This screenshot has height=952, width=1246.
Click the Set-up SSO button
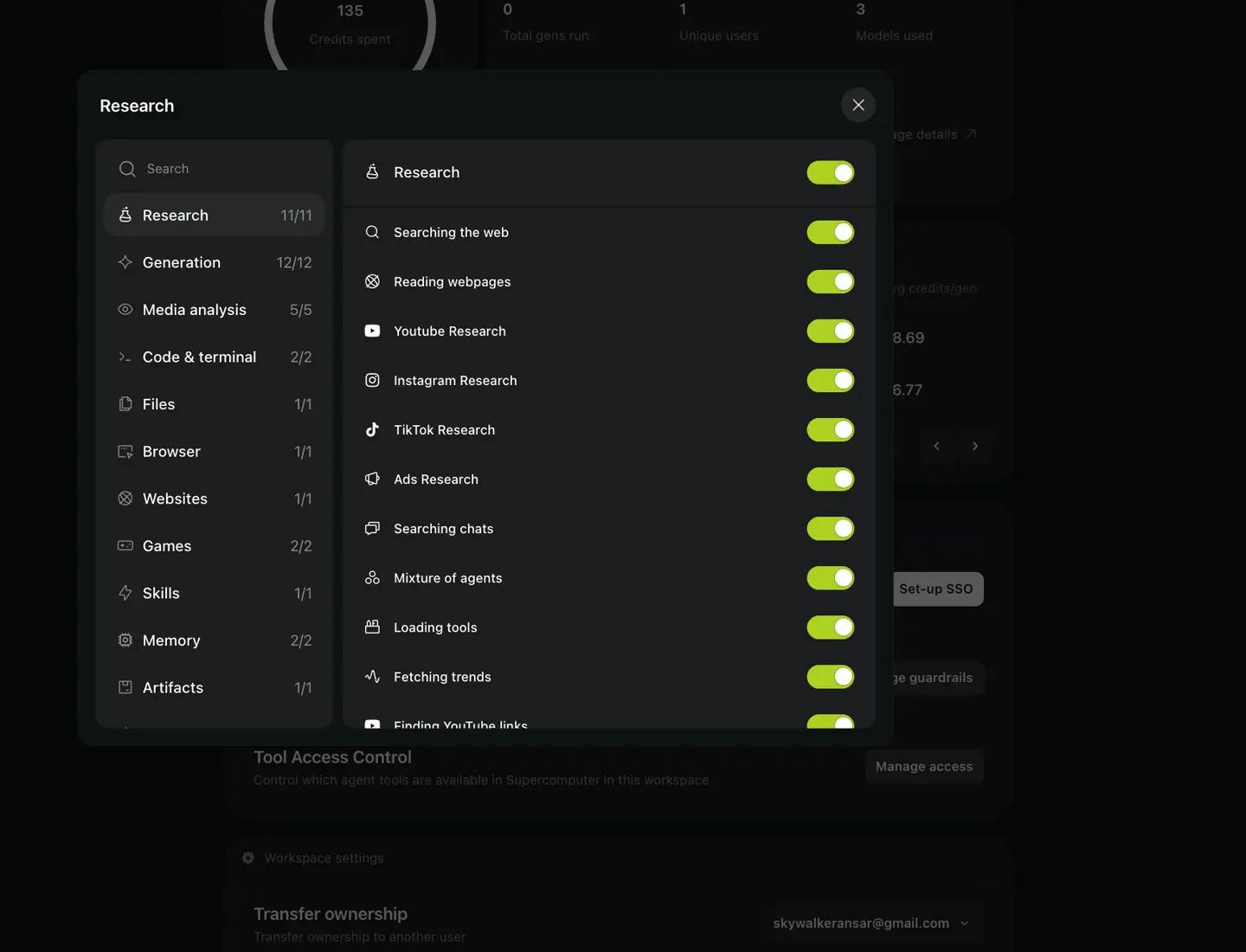pyautogui.click(x=938, y=589)
